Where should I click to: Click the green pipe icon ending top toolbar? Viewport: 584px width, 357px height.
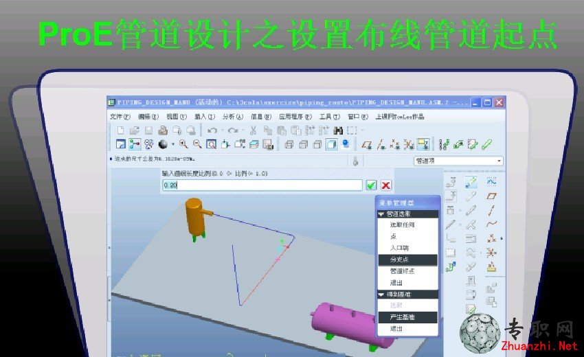pyautogui.click(x=487, y=144)
